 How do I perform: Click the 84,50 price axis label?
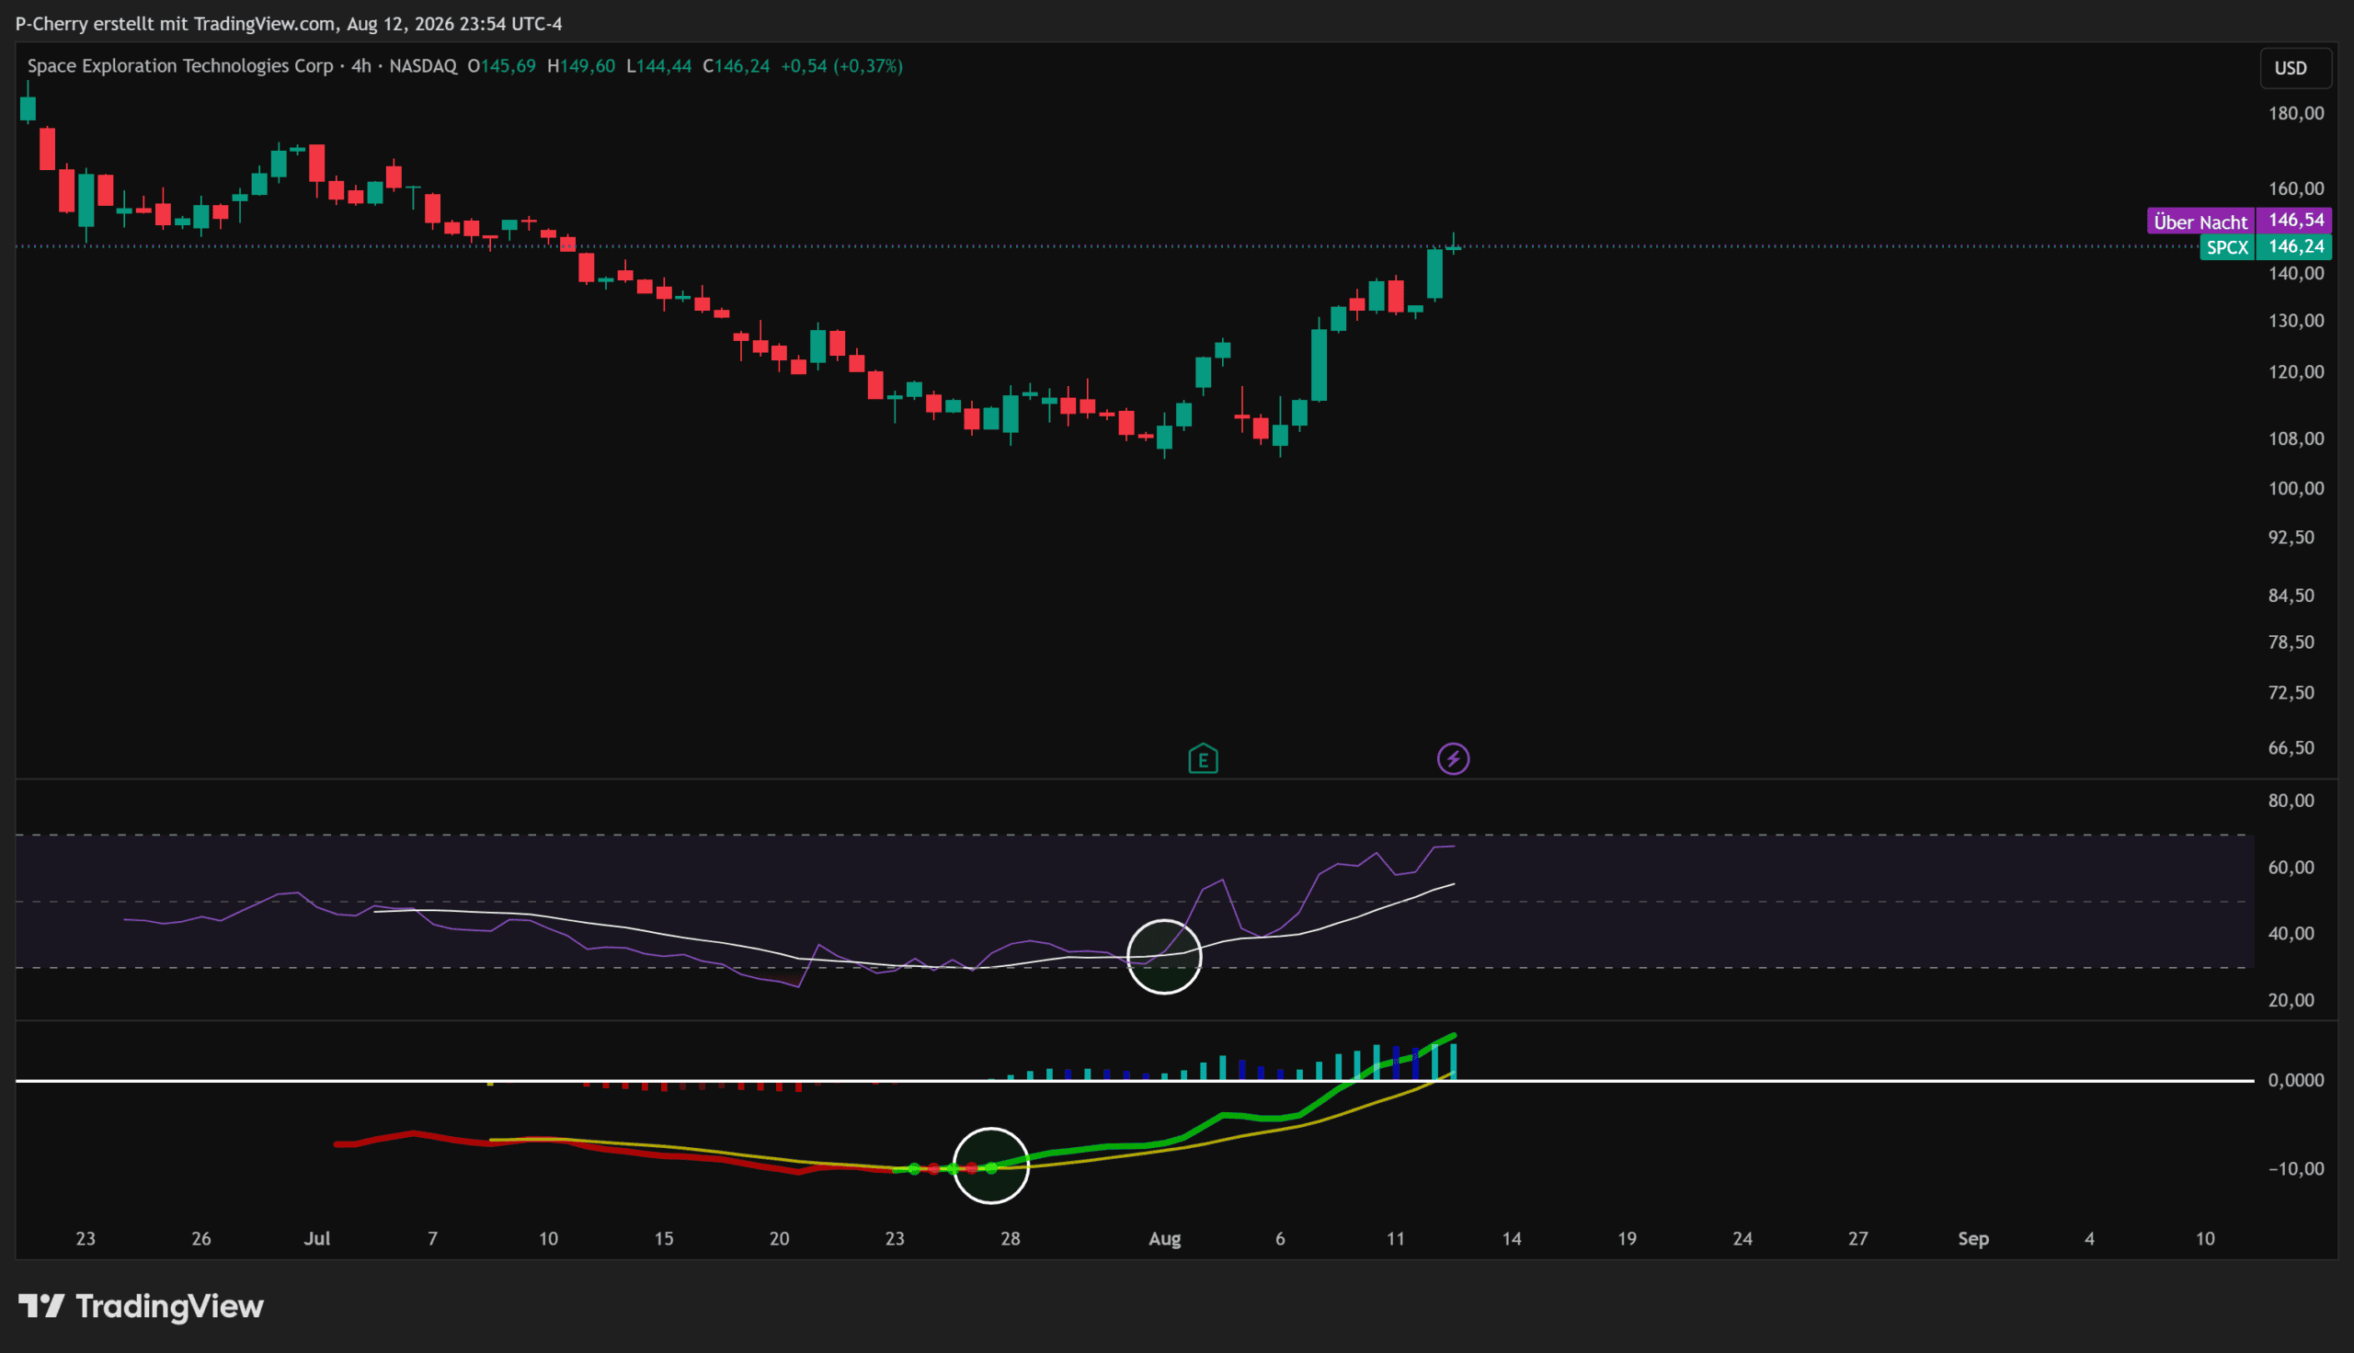pos(2291,596)
